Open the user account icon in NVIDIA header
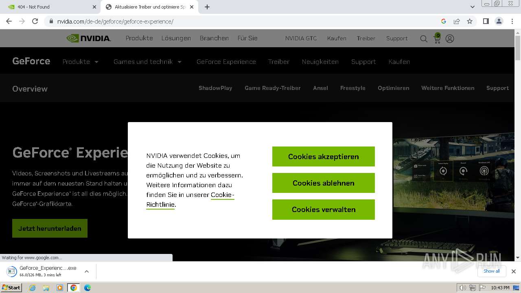This screenshot has height=293, width=521. click(x=450, y=39)
